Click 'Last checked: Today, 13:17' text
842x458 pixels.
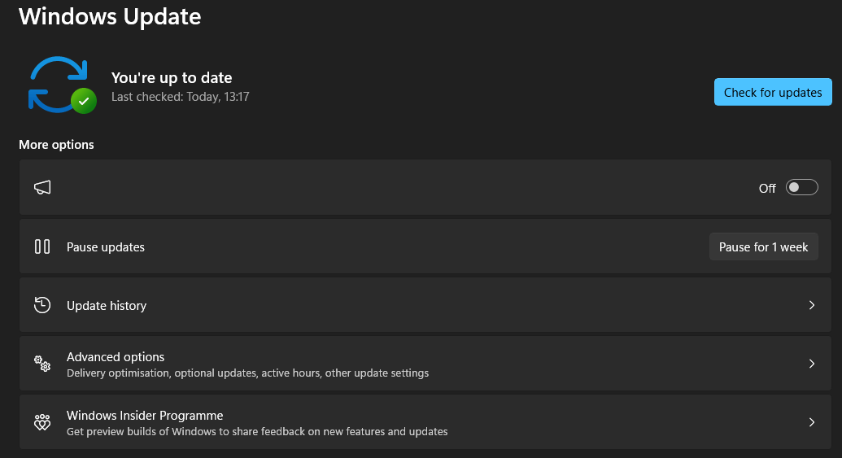pyautogui.click(x=181, y=97)
